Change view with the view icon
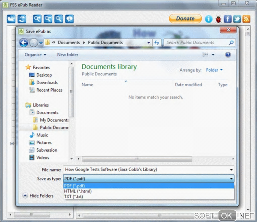This screenshot has height=222, width=257. 205,55
